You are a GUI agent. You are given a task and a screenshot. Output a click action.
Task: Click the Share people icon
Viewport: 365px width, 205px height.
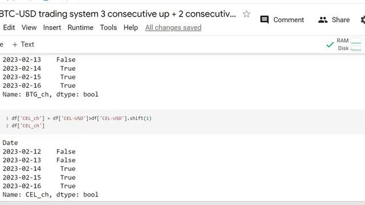coord(323,20)
